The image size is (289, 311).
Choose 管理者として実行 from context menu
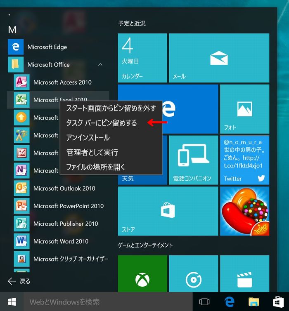tap(111, 152)
